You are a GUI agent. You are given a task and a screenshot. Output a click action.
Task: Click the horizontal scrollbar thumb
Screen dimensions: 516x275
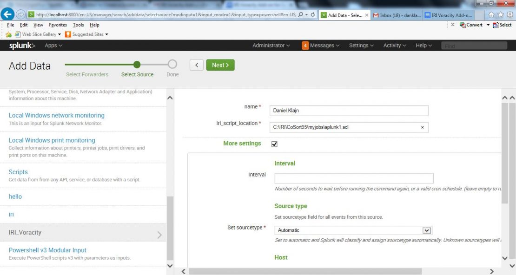point(305,271)
